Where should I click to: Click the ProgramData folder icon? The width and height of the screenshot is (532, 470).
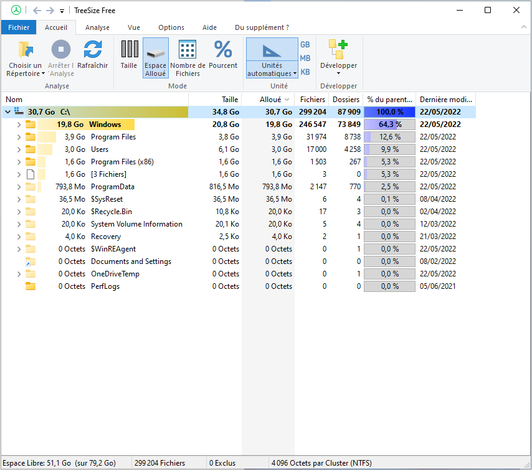point(31,187)
